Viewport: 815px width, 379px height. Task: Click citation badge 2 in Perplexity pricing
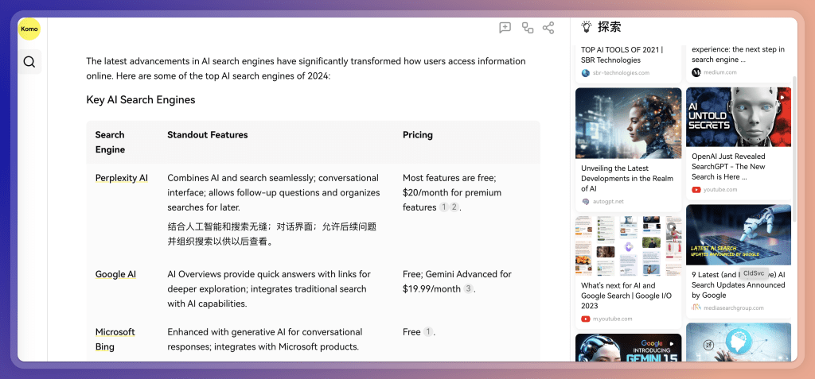(454, 207)
